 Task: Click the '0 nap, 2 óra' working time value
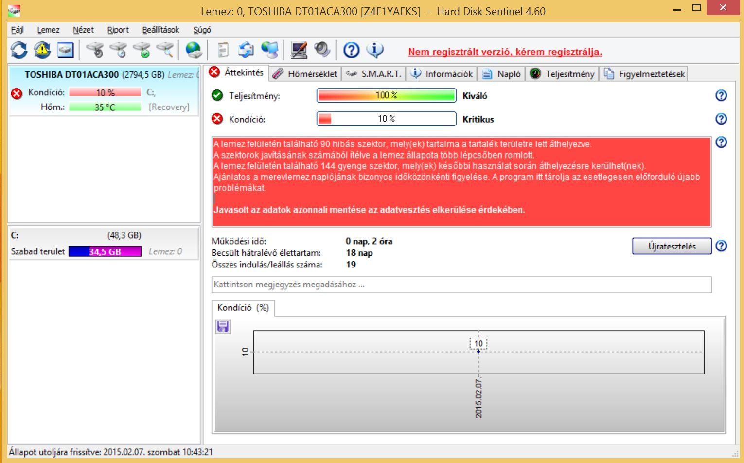[369, 241]
